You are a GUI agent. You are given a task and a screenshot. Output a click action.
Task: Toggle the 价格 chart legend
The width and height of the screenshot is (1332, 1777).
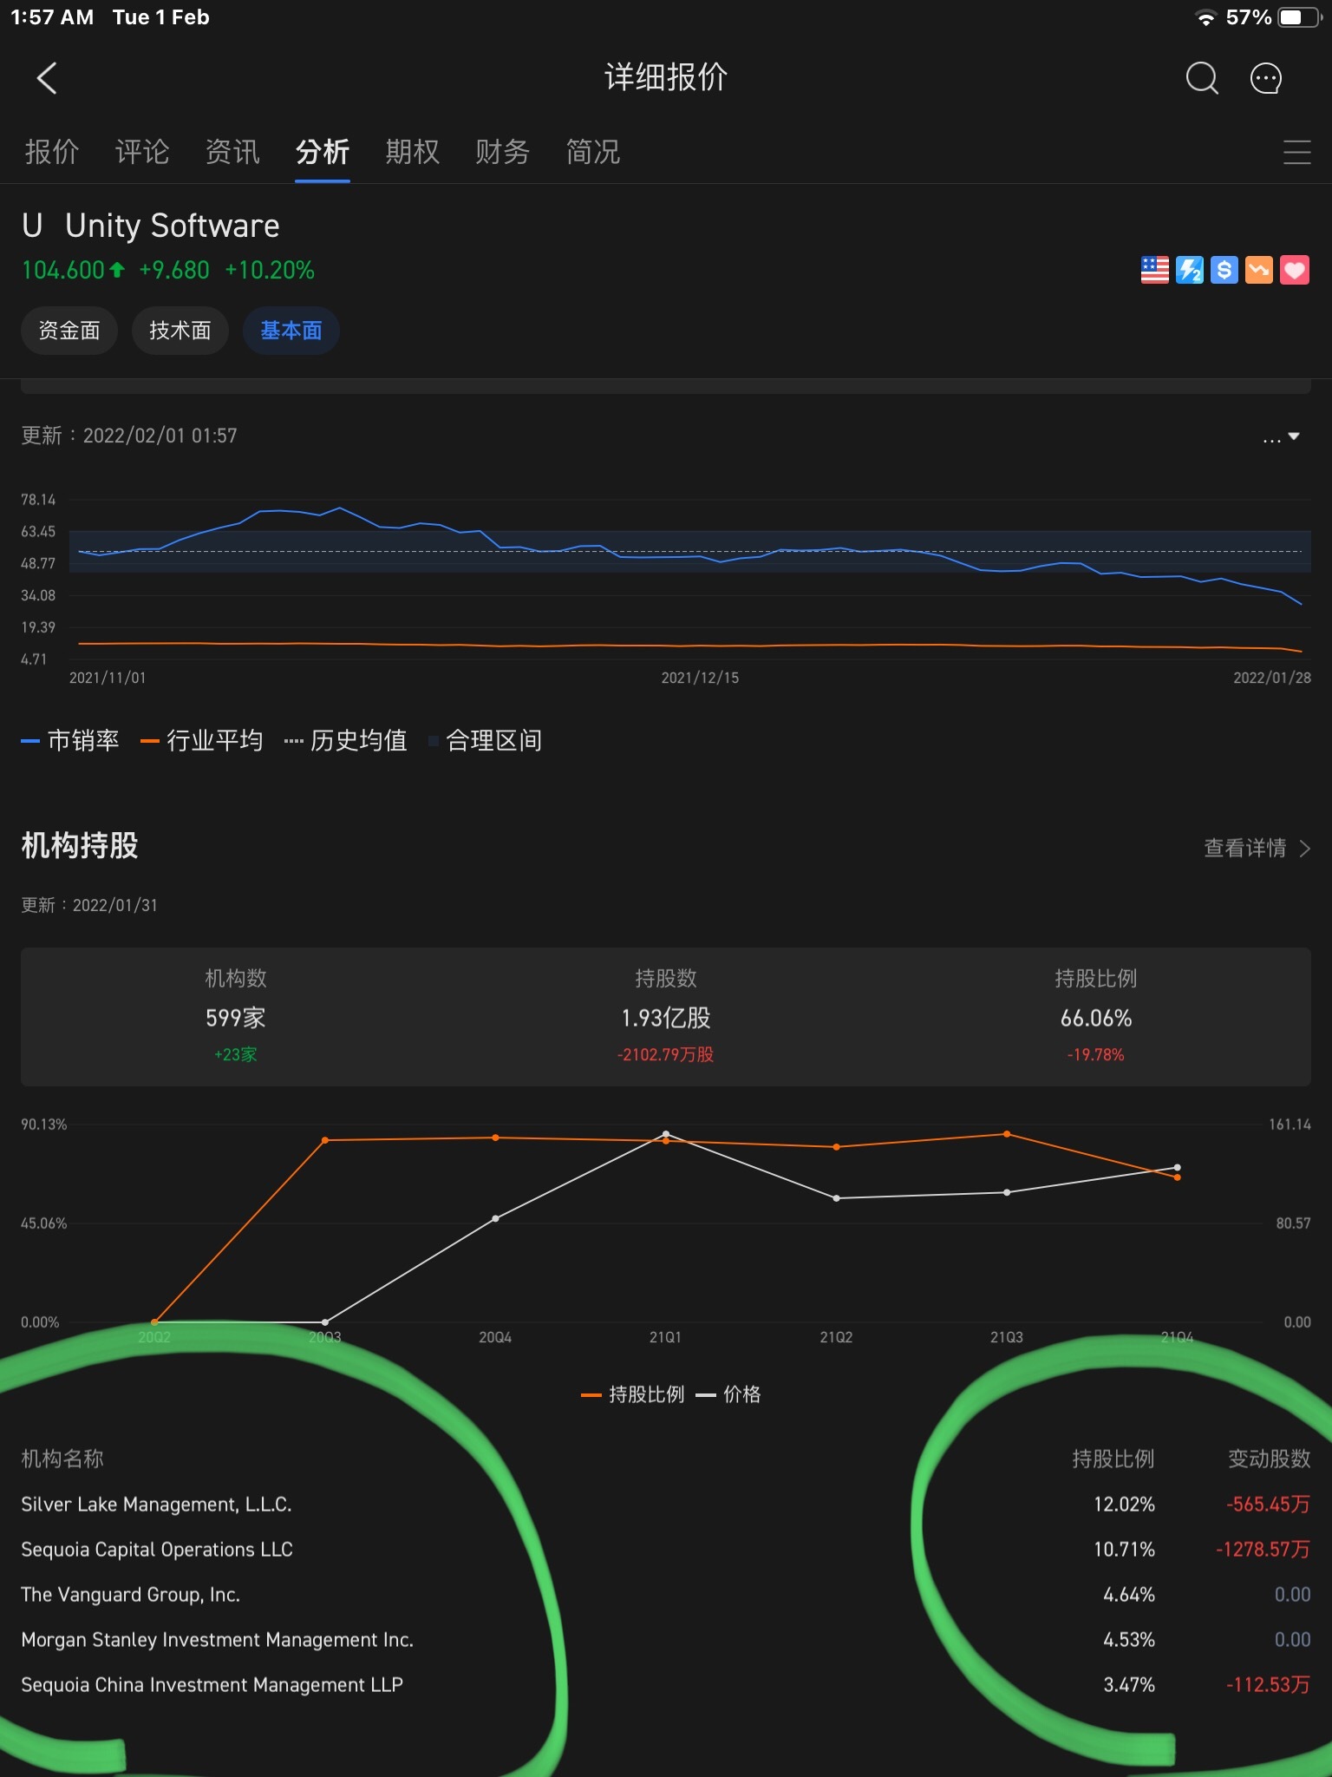click(x=728, y=1394)
